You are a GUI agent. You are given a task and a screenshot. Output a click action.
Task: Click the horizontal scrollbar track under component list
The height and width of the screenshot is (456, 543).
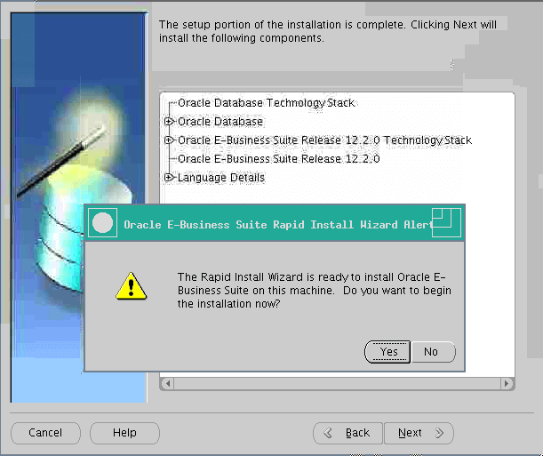[x=338, y=383]
